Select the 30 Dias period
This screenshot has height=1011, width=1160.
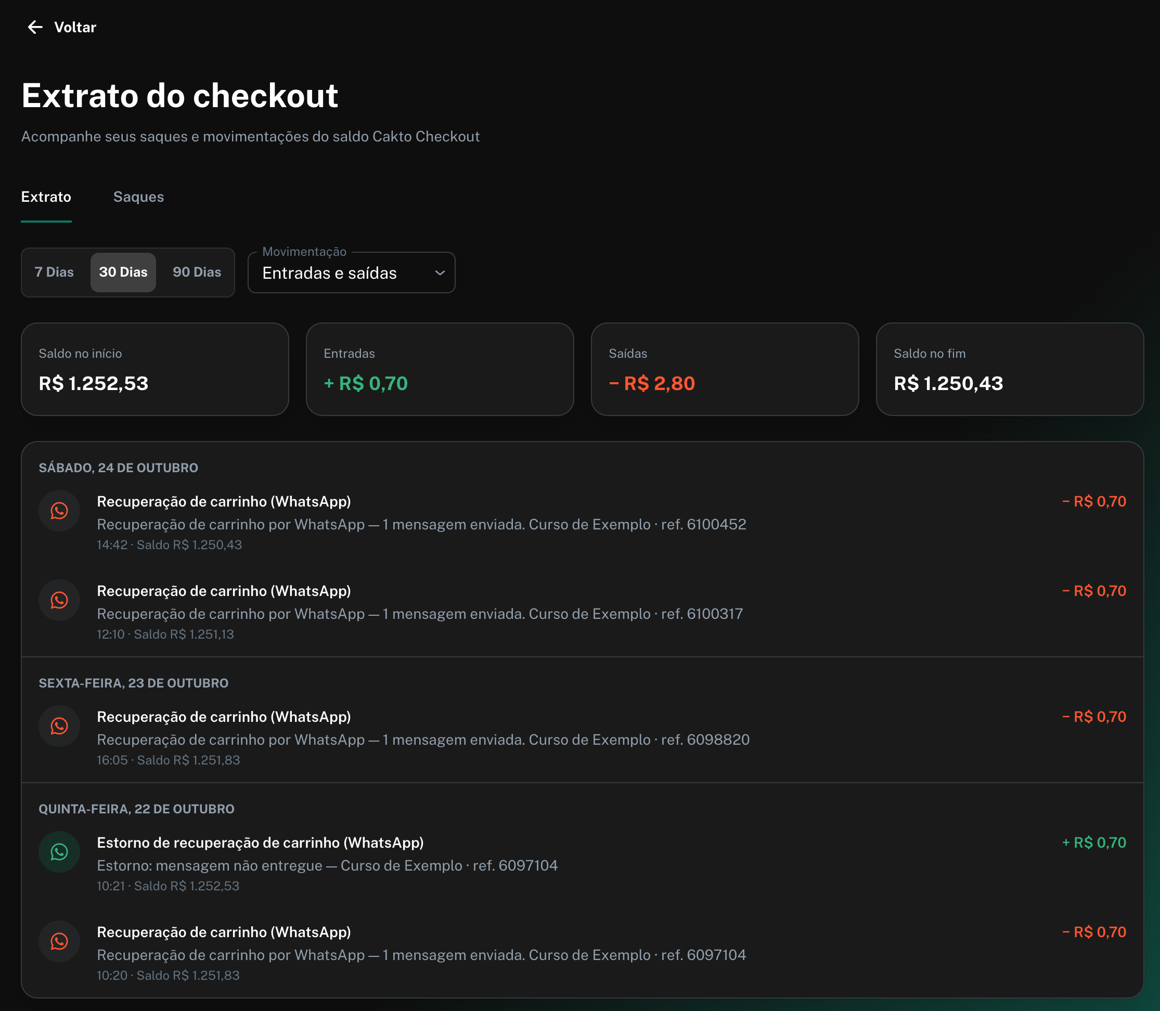pos(123,272)
